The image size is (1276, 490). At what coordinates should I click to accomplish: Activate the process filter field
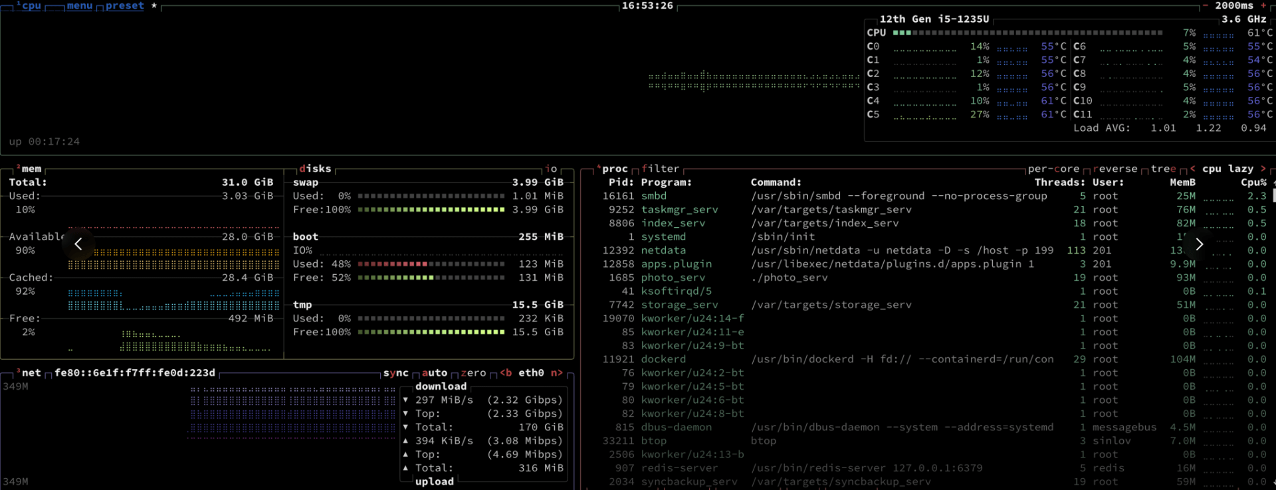(661, 169)
